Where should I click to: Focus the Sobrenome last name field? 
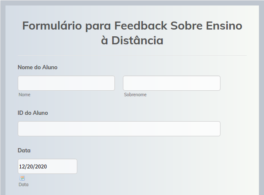coord(171,83)
